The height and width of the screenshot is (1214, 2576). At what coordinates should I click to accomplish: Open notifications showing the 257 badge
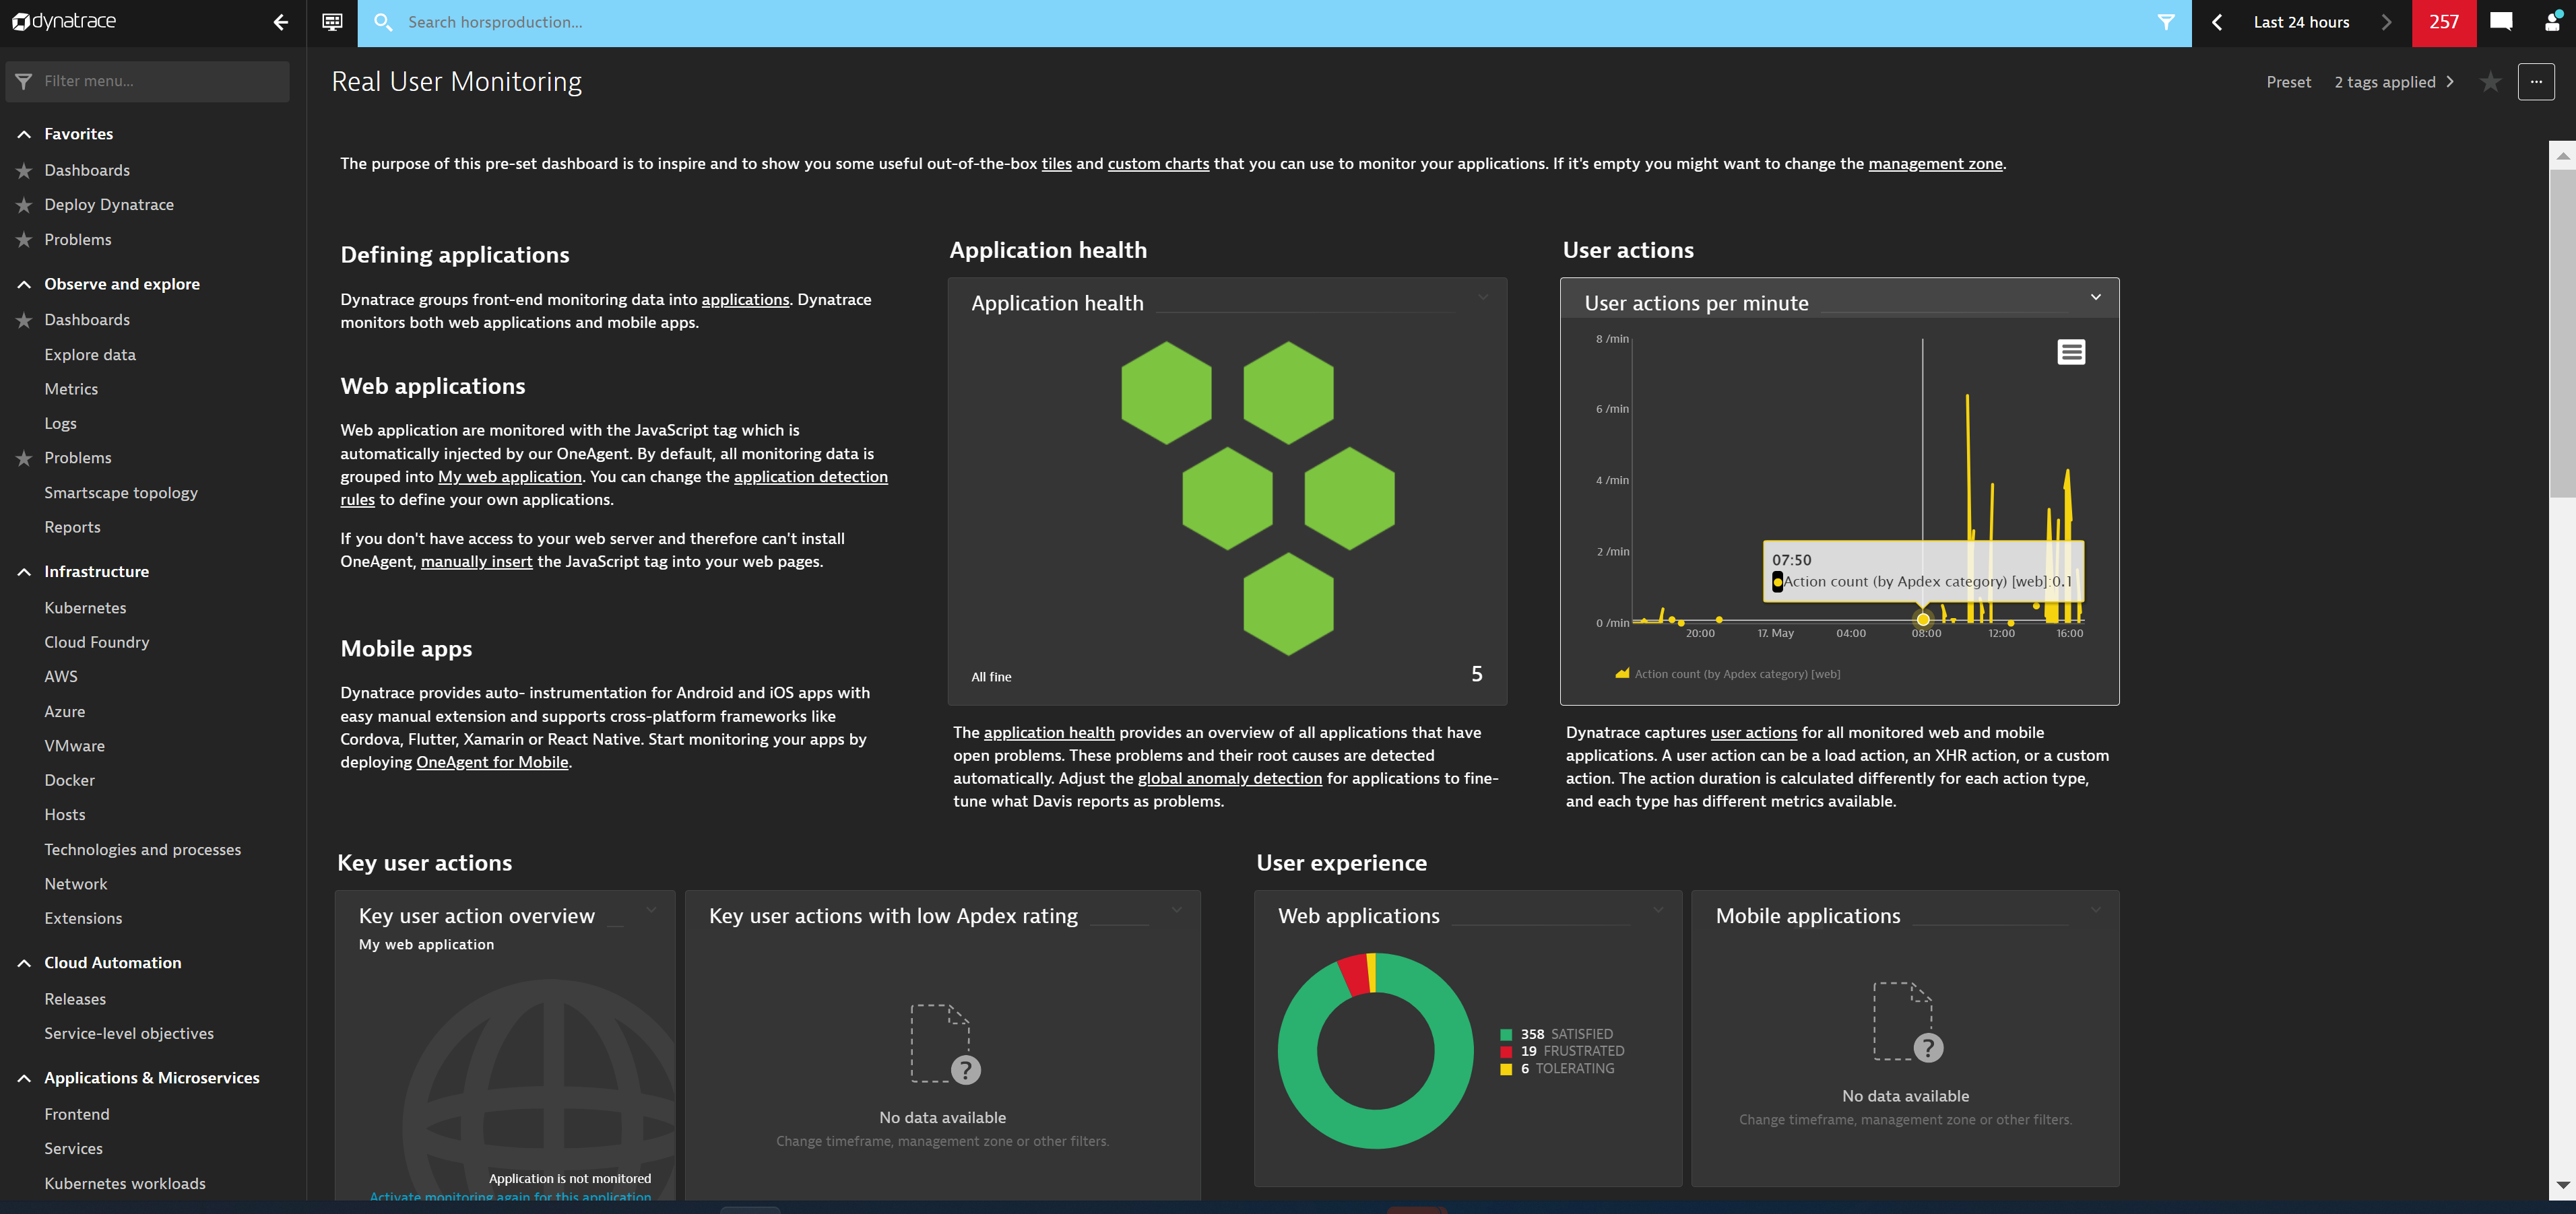(2444, 22)
